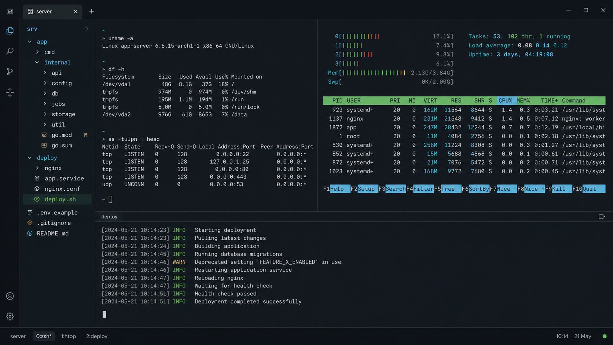This screenshot has width=613, height=345.
Task: Click the deploy.sh file icon
Action: (37, 199)
